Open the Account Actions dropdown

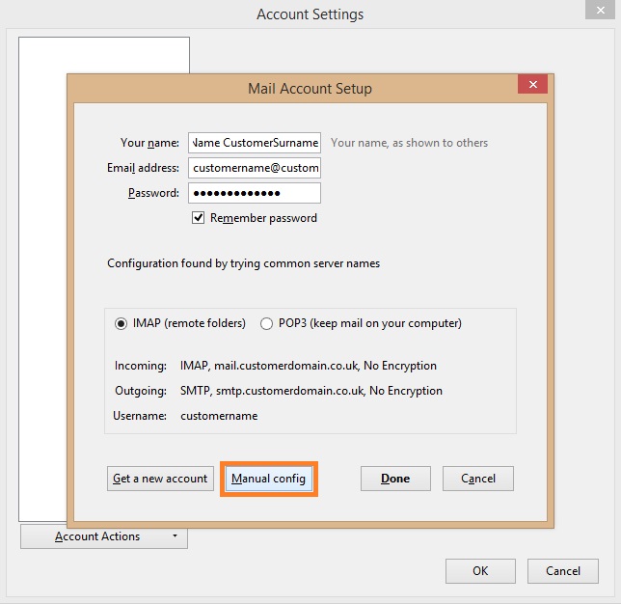click(104, 536)
